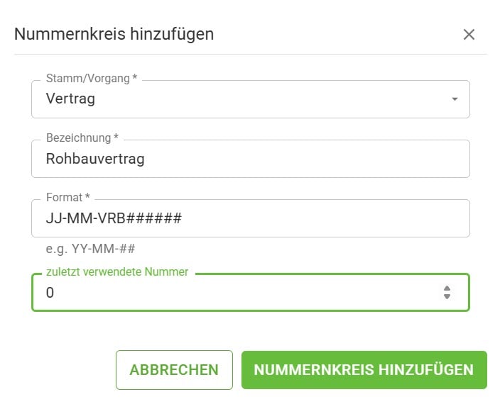This screenshot has width=500, height=404.
Task: Click the hint text e.g. YY-MM-##
Action: pyautogui.click(x=90, y=249)
